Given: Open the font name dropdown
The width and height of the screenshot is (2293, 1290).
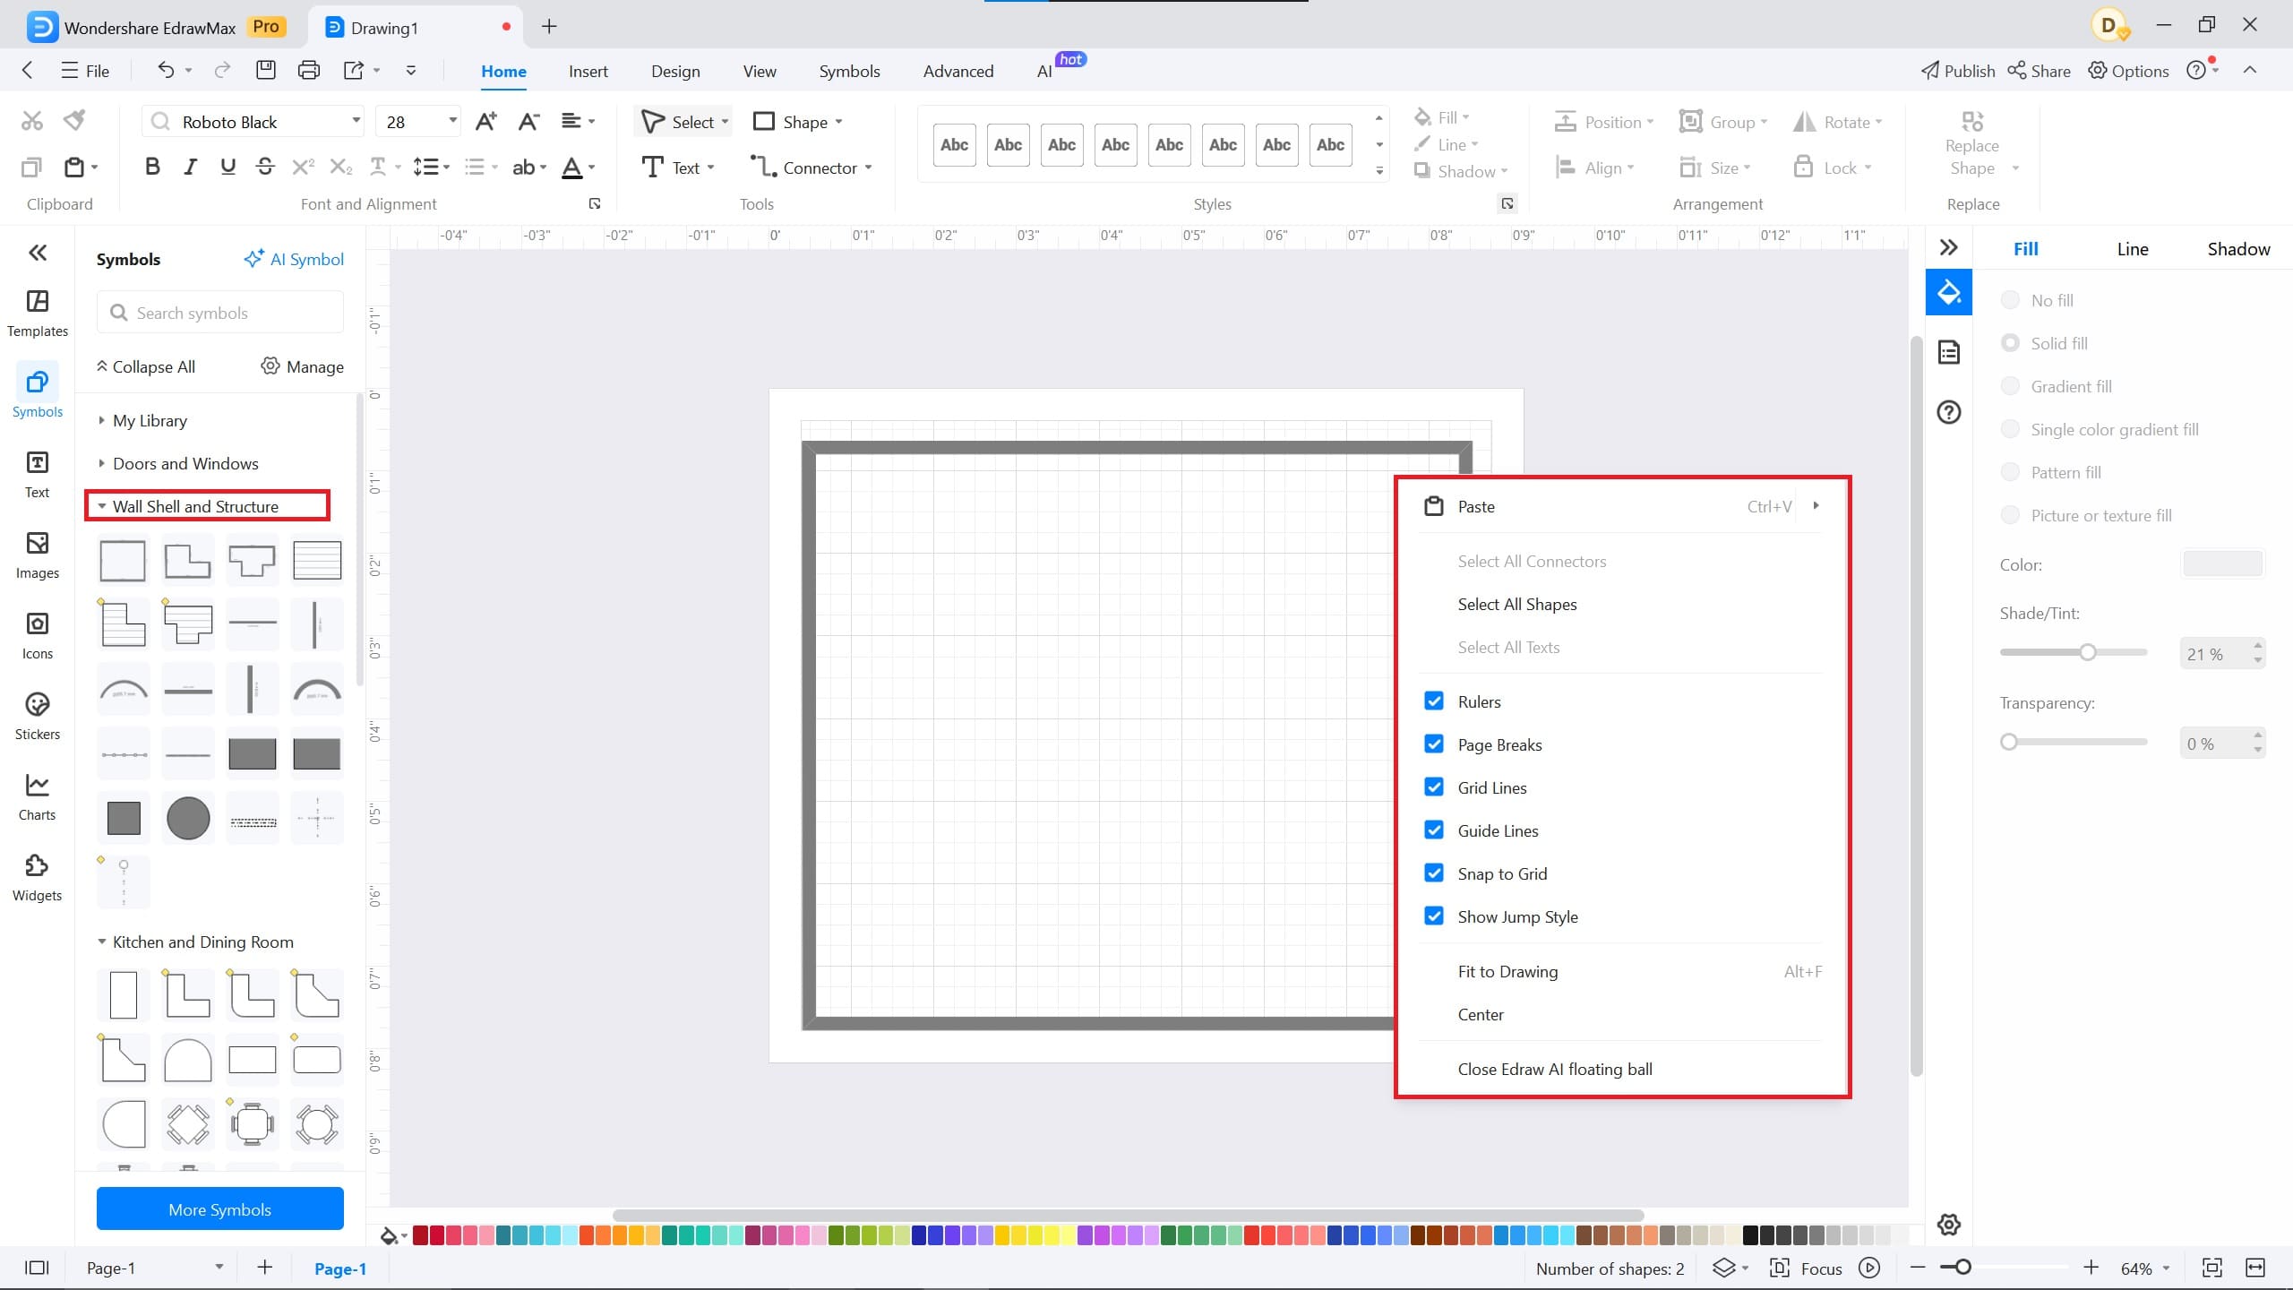Looking at the screenshot, I should pyautogui.click(x=356, y=121).
